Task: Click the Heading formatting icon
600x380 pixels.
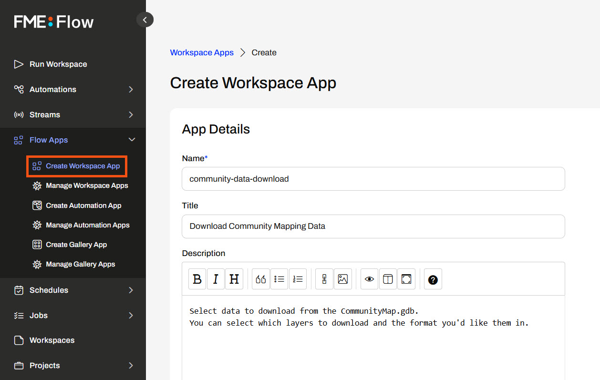Action: tap(234, 279)
